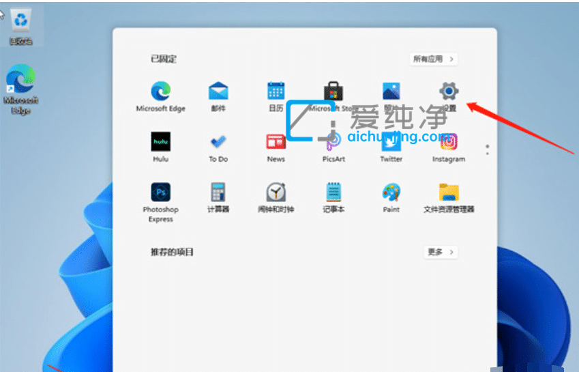Click 更多 button in recommended section
Viewport: 579px width, 372px height.
click(x=441, y=252)
